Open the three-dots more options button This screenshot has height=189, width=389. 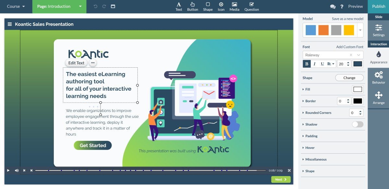pos(93,63)
